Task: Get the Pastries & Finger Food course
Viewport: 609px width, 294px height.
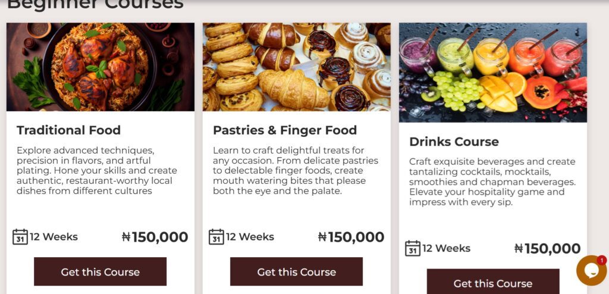Action: pyautogui.click(x=296, y=272)
